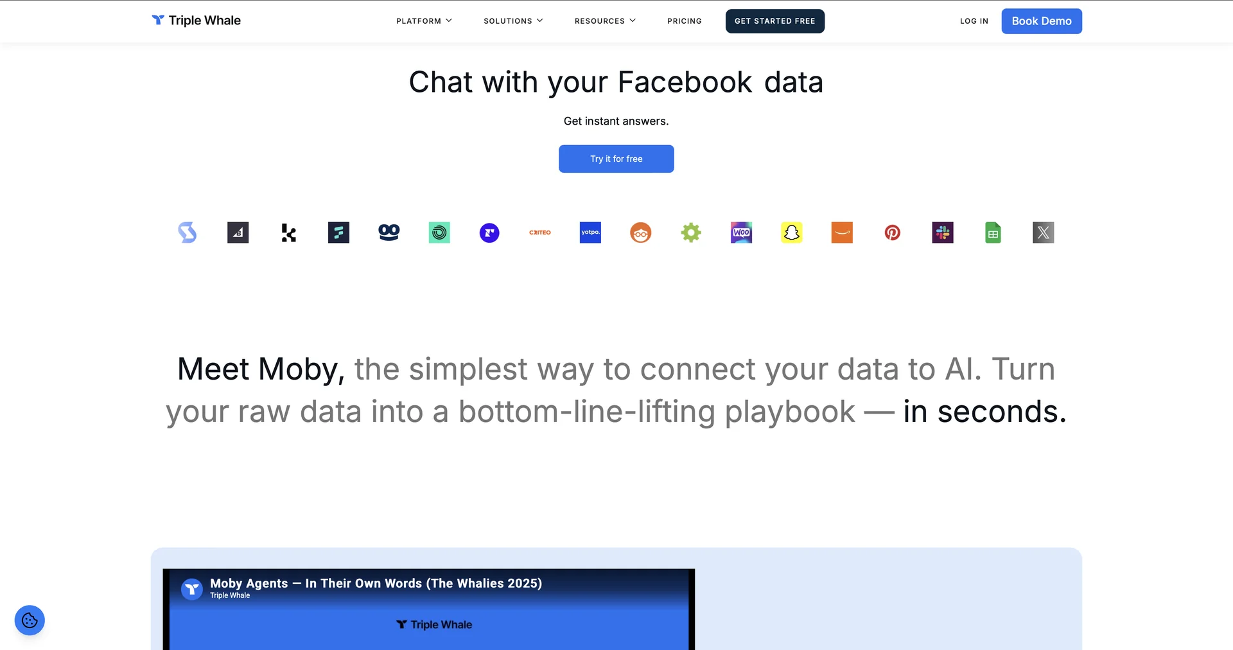Select the Yotpo integration icon
This screenshot has height=650, width=1233.
[590, 233]
